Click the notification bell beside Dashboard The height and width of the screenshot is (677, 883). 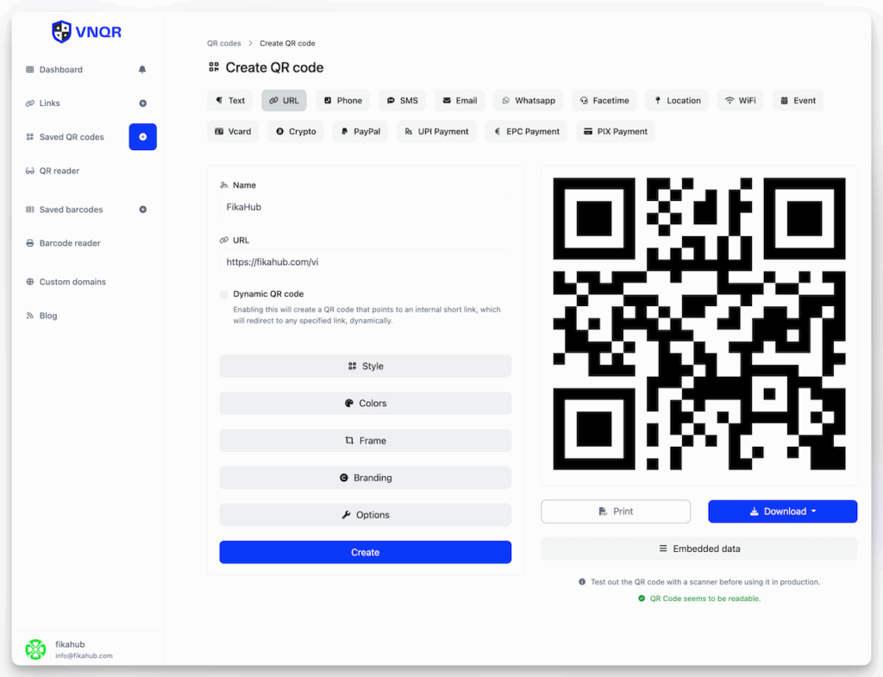pyautogui.click(x=142, y=70)
